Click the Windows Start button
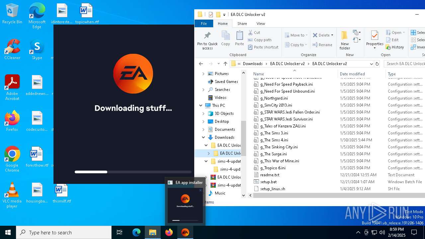 pos(8,232)
